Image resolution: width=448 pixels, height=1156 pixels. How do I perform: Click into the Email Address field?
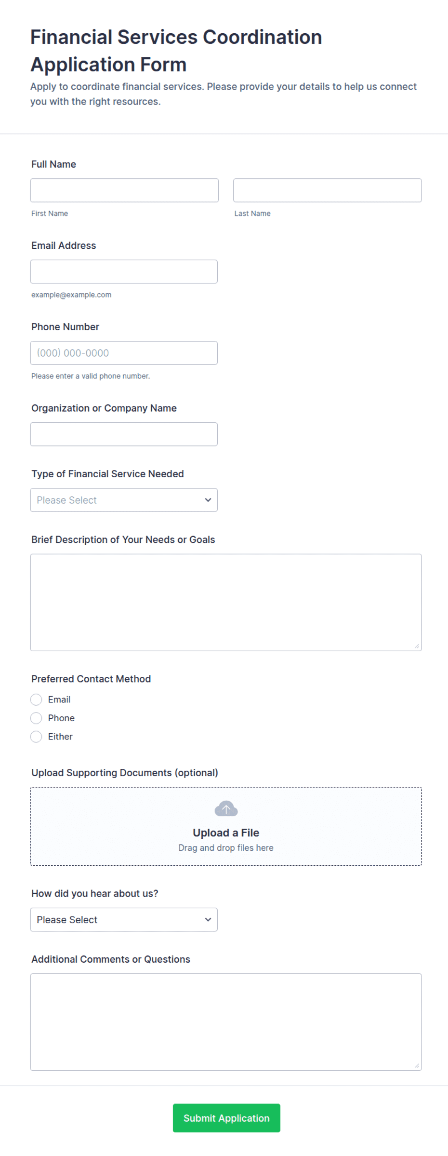[124, 272]
